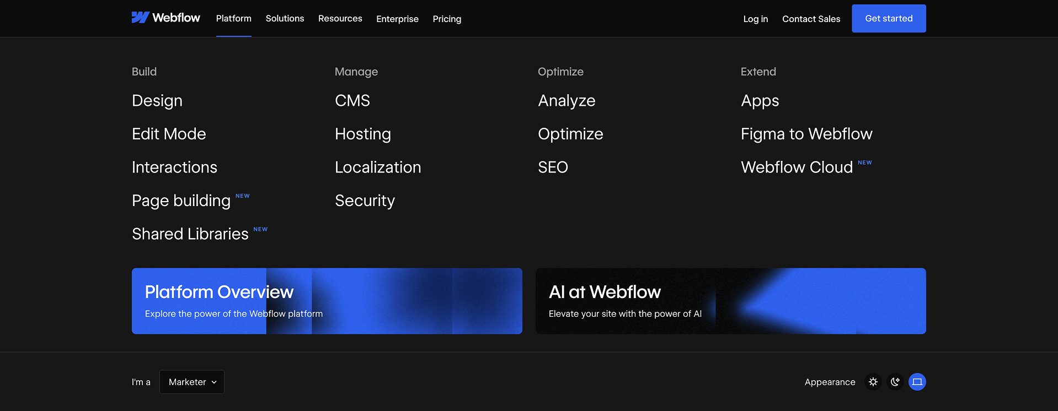Open the Platform menu
This screenshot has width=1058, height=411.
pos(234,19)
